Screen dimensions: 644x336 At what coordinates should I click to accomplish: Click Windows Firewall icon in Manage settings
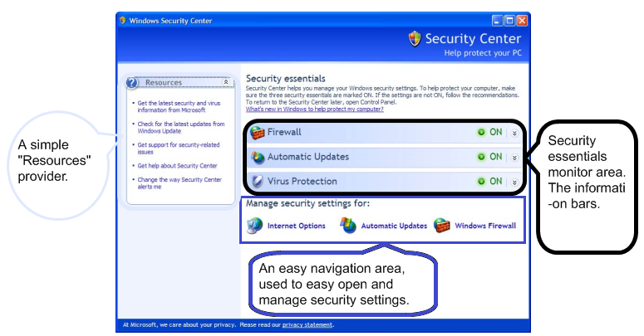click(x=442, y=226)
